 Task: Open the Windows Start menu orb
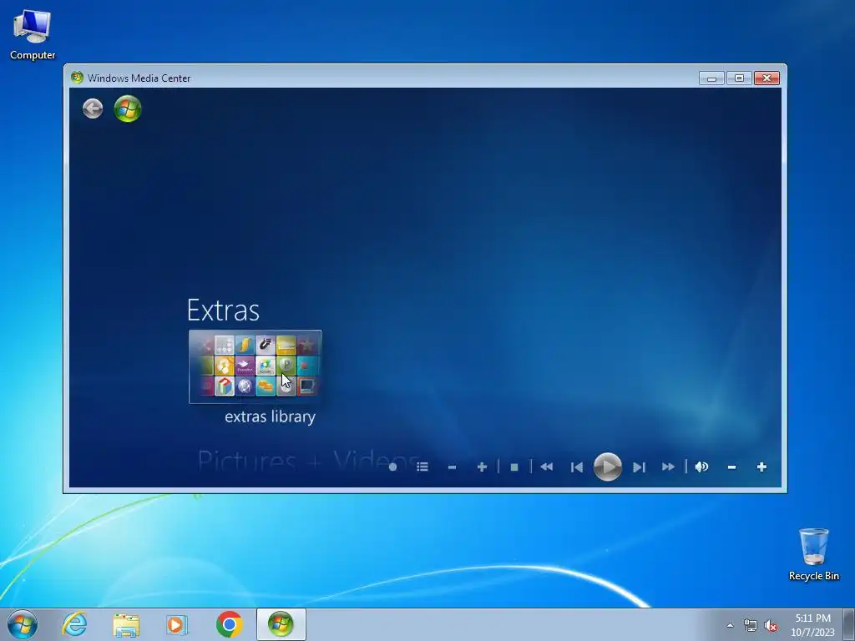coord(23,624)
